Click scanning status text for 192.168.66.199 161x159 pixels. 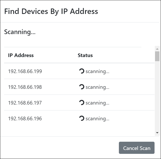click(x=97, y=71)
